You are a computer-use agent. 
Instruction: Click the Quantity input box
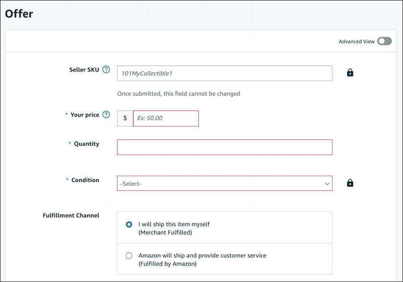[225, 147]
